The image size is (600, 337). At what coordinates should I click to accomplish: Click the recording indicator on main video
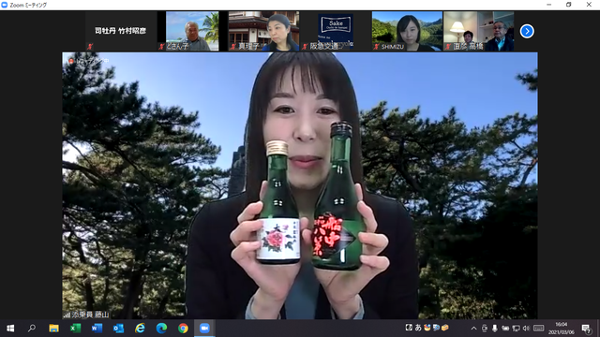click(88, 61)
